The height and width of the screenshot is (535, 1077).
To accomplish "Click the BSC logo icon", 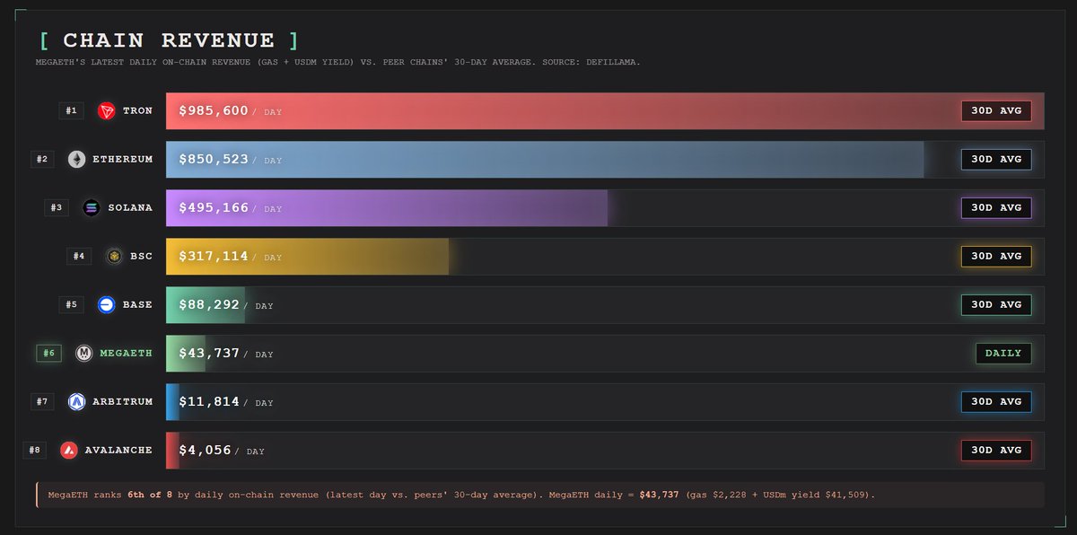I will [x=114, y=257].
